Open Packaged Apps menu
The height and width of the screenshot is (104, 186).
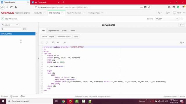coord(94,13)
